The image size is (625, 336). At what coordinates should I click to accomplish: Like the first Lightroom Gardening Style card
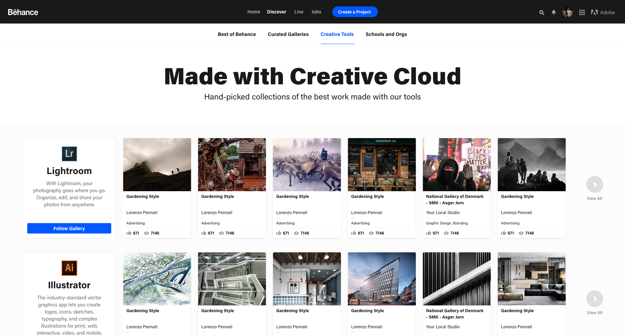129,233
